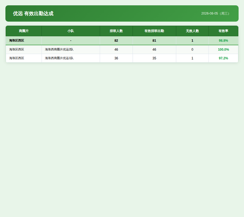244x217 pixels.
Task: Click the 无效人数 value 0
Action: click(192, 49)
